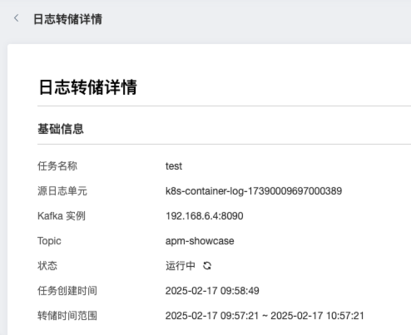This screenshot has height=335, width=411.
Task: Click the 运行中 status text
Action: tap(181, 266)
